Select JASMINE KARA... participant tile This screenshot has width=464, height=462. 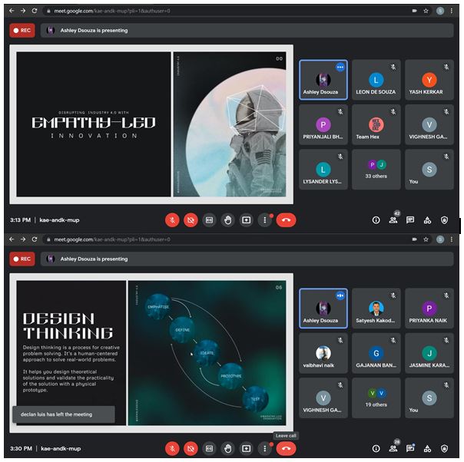(x=429, y=353)
